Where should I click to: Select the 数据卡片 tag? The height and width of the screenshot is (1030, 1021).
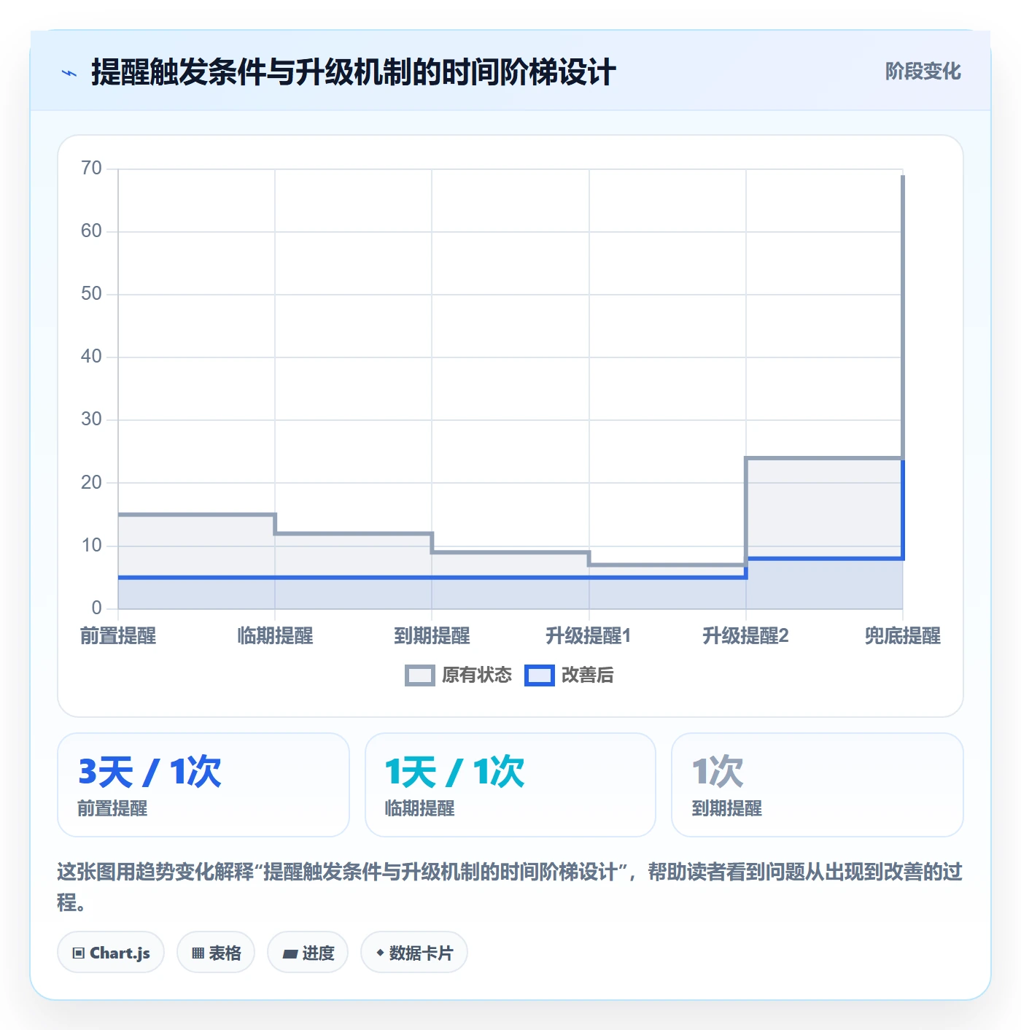[x=414, y=953]
